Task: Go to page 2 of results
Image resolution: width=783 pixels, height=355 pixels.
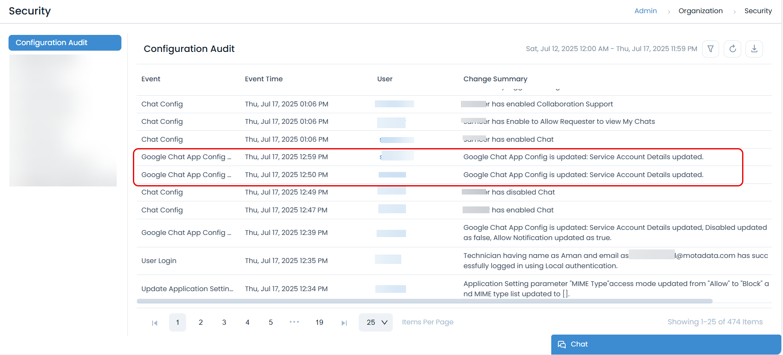Action: [201, 323]
